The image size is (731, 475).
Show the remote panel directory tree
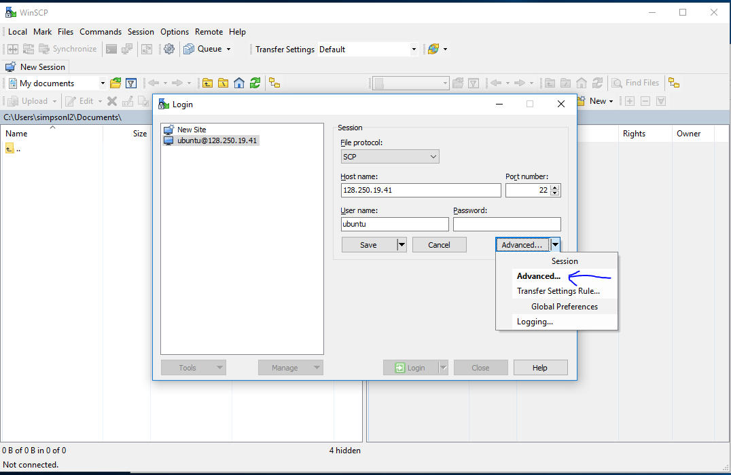pos(673,83)
